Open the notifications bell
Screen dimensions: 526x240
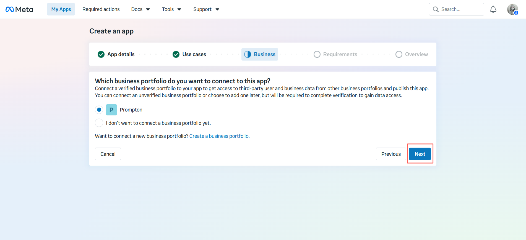point(493,9)
